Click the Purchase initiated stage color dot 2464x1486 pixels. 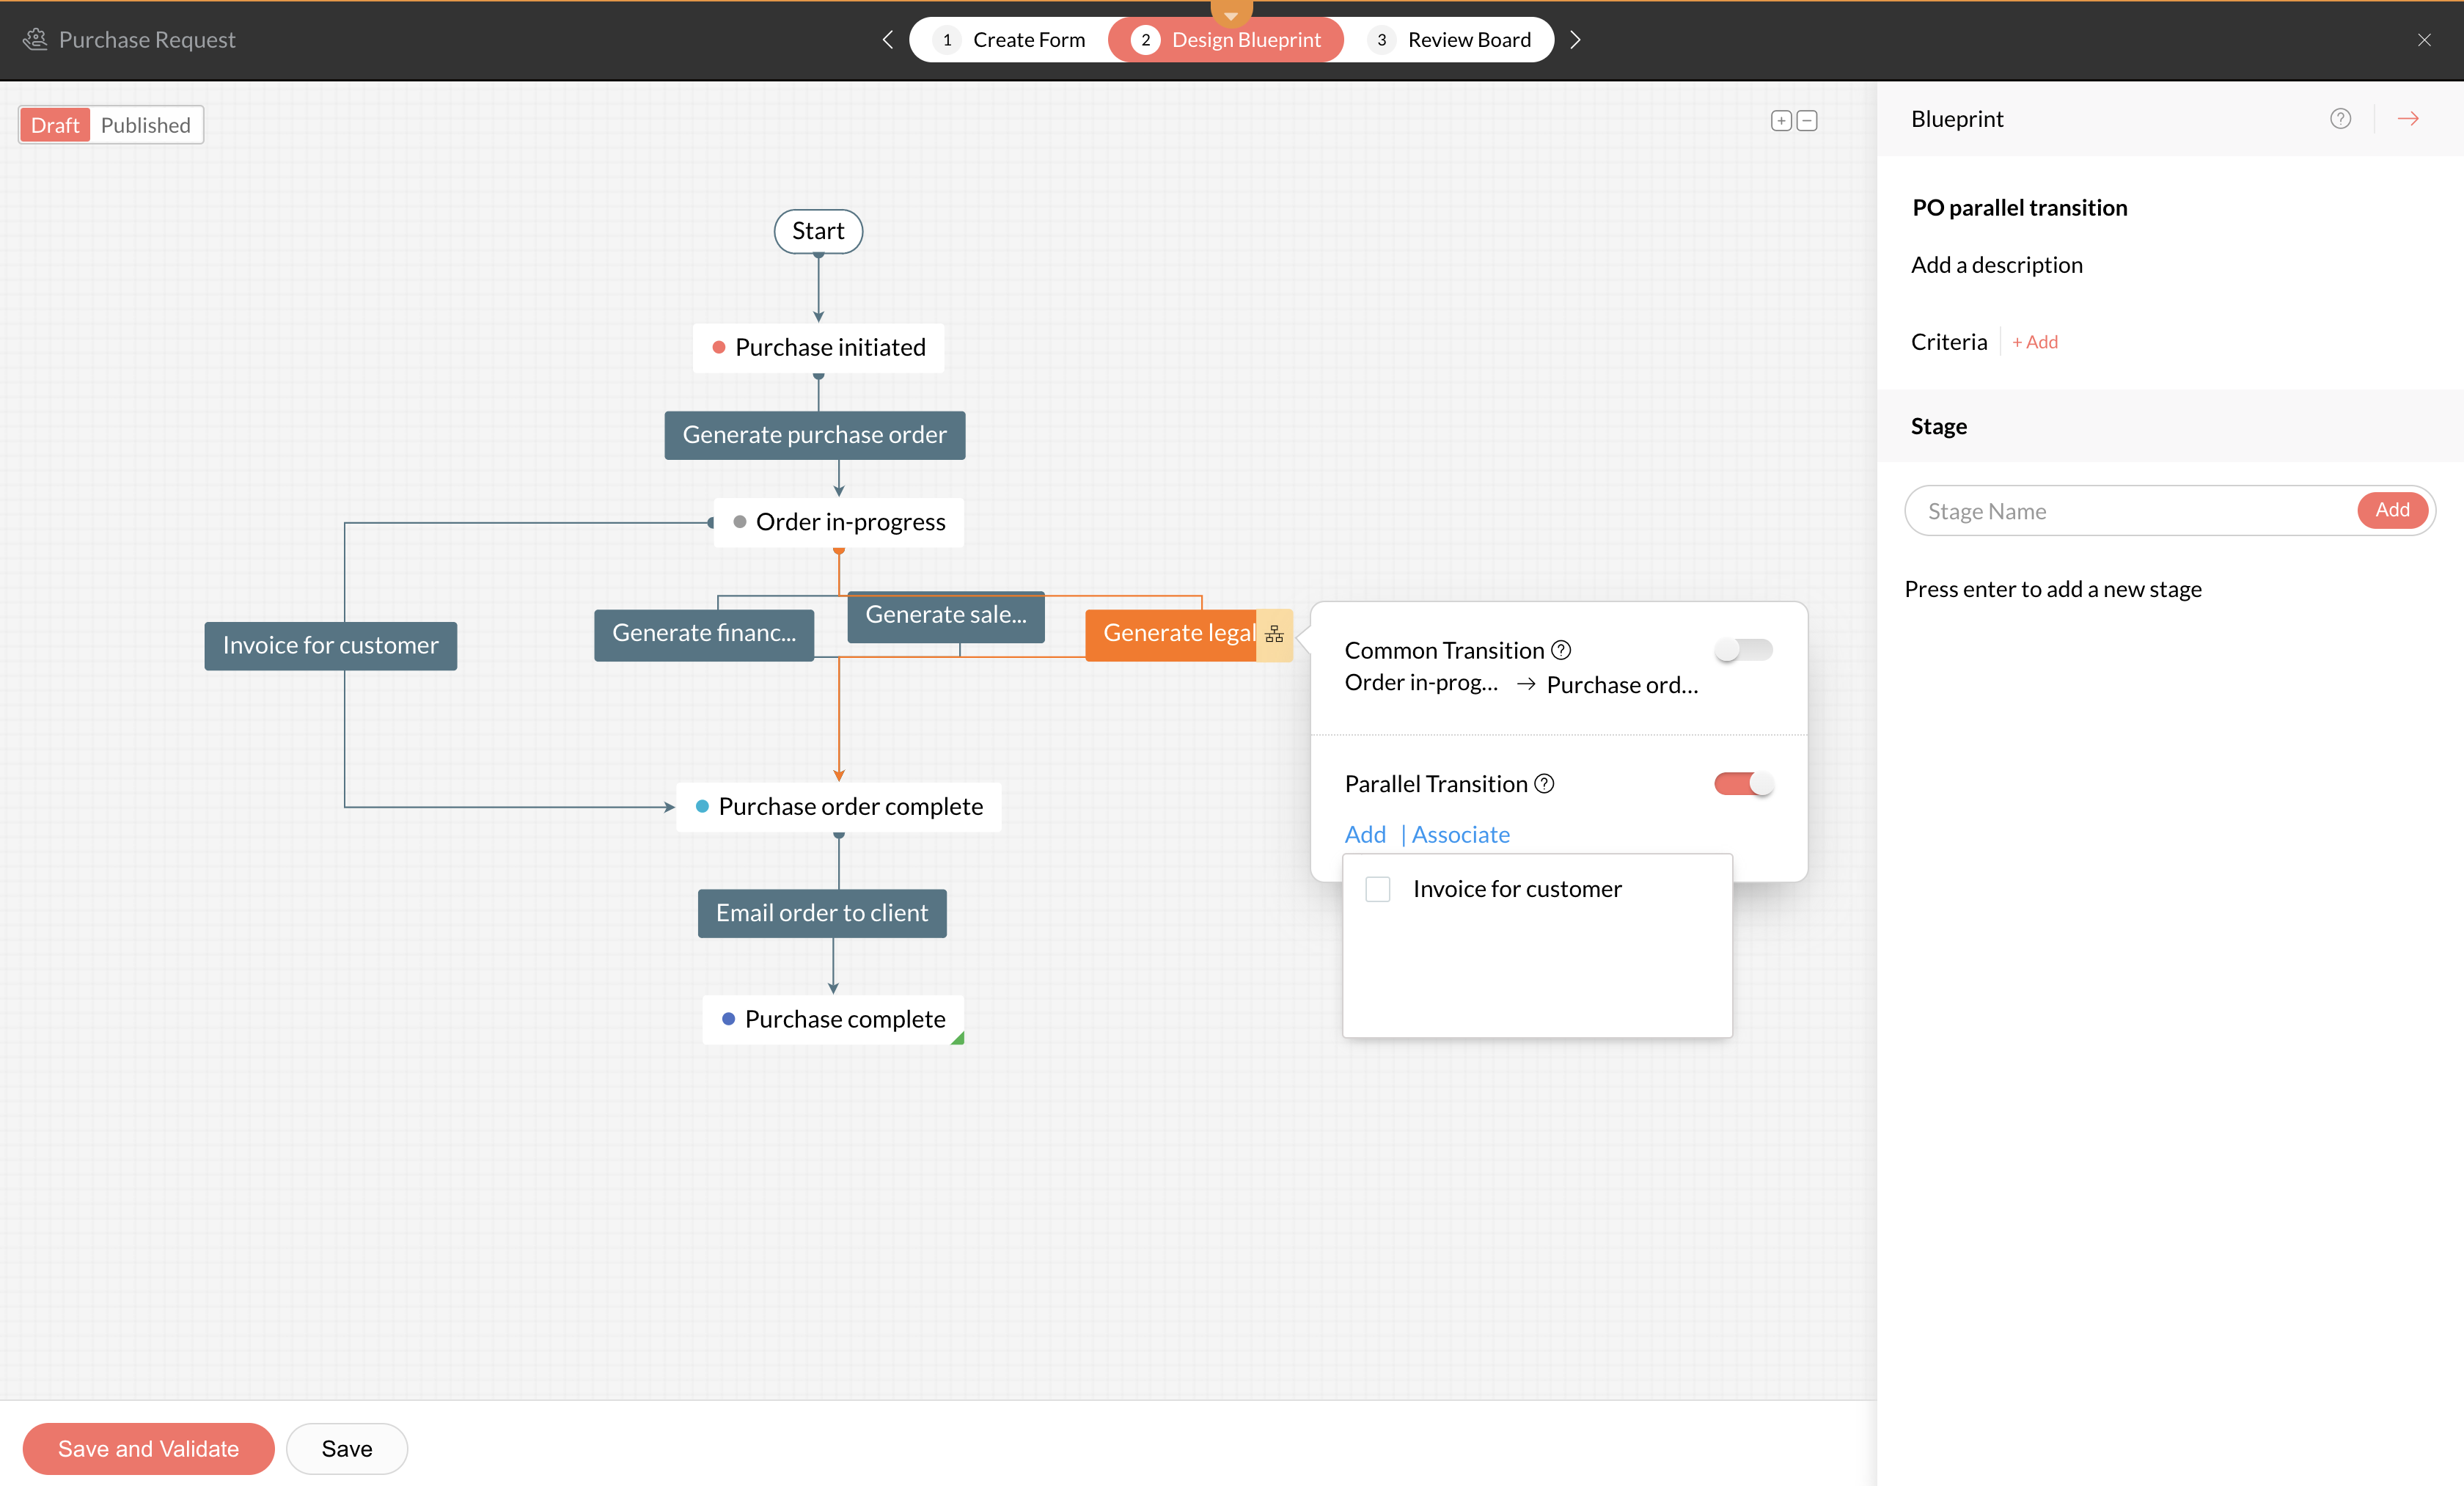pos(718,348)
